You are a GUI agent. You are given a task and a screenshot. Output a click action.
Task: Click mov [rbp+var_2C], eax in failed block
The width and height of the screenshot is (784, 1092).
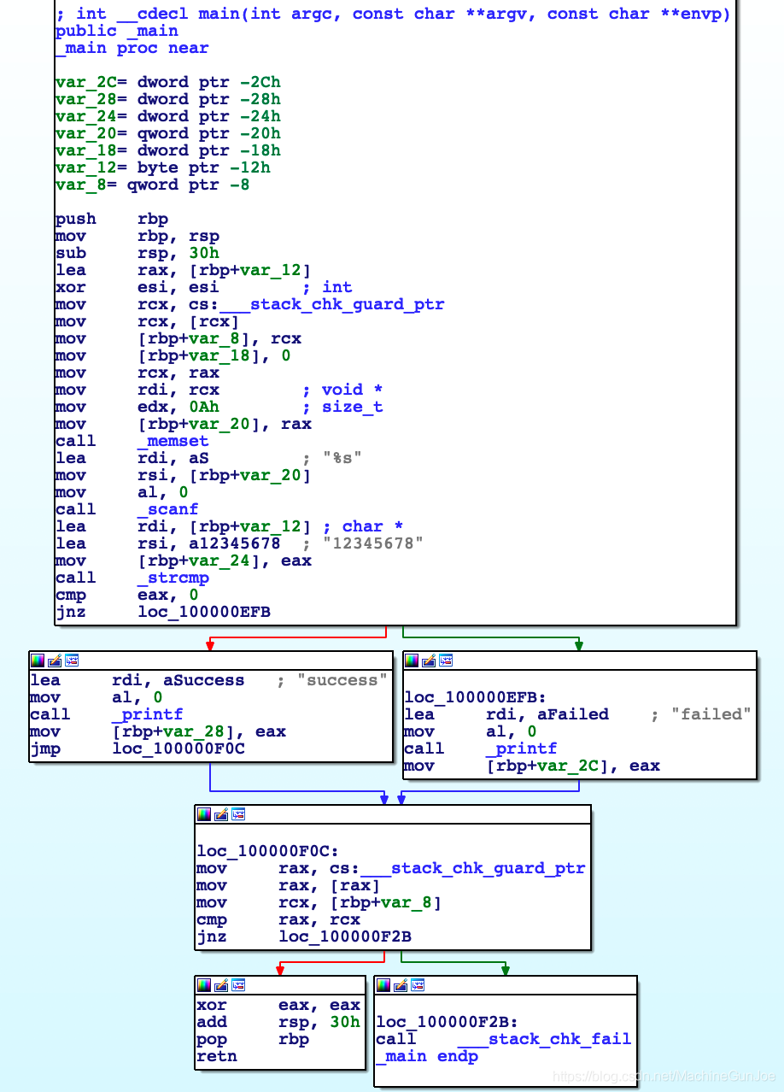[532, 766]
